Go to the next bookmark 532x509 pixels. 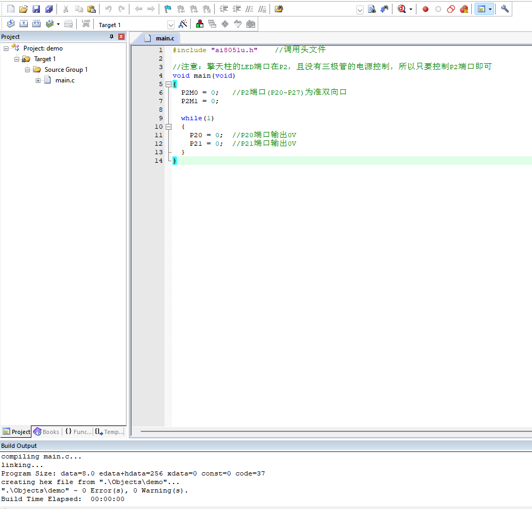click(194, 9)
